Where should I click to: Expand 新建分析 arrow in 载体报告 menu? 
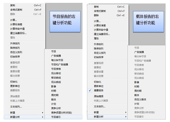coord(126,117)
